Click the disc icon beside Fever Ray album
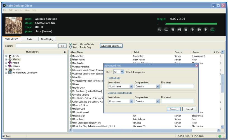The image size is (228, 140). [x=71, y=56]
